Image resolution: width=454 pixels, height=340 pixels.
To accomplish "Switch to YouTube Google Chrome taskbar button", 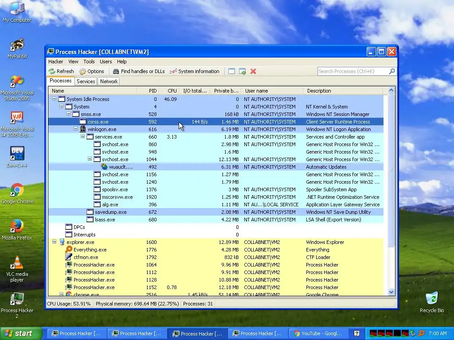I will 318,333.
